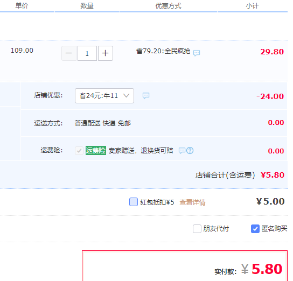293x281 pixels.
Task: Click comment icon next to store discount dropdown
Action: coord(146,96)
